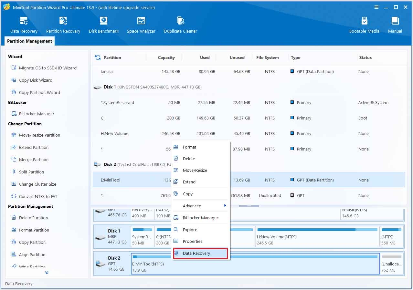Open Duplicate Cleaner tool
Image resolution: width=413 pixels, height=290 pixels.
point(181,25)
